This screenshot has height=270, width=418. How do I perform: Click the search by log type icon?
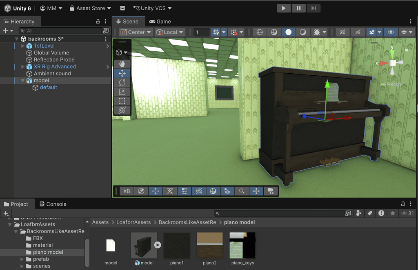[x=381, y=213]
